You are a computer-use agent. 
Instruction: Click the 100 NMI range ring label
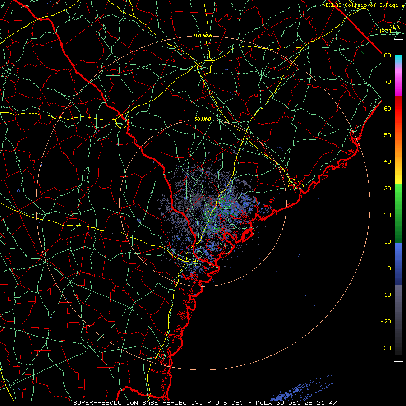[203, 36]
